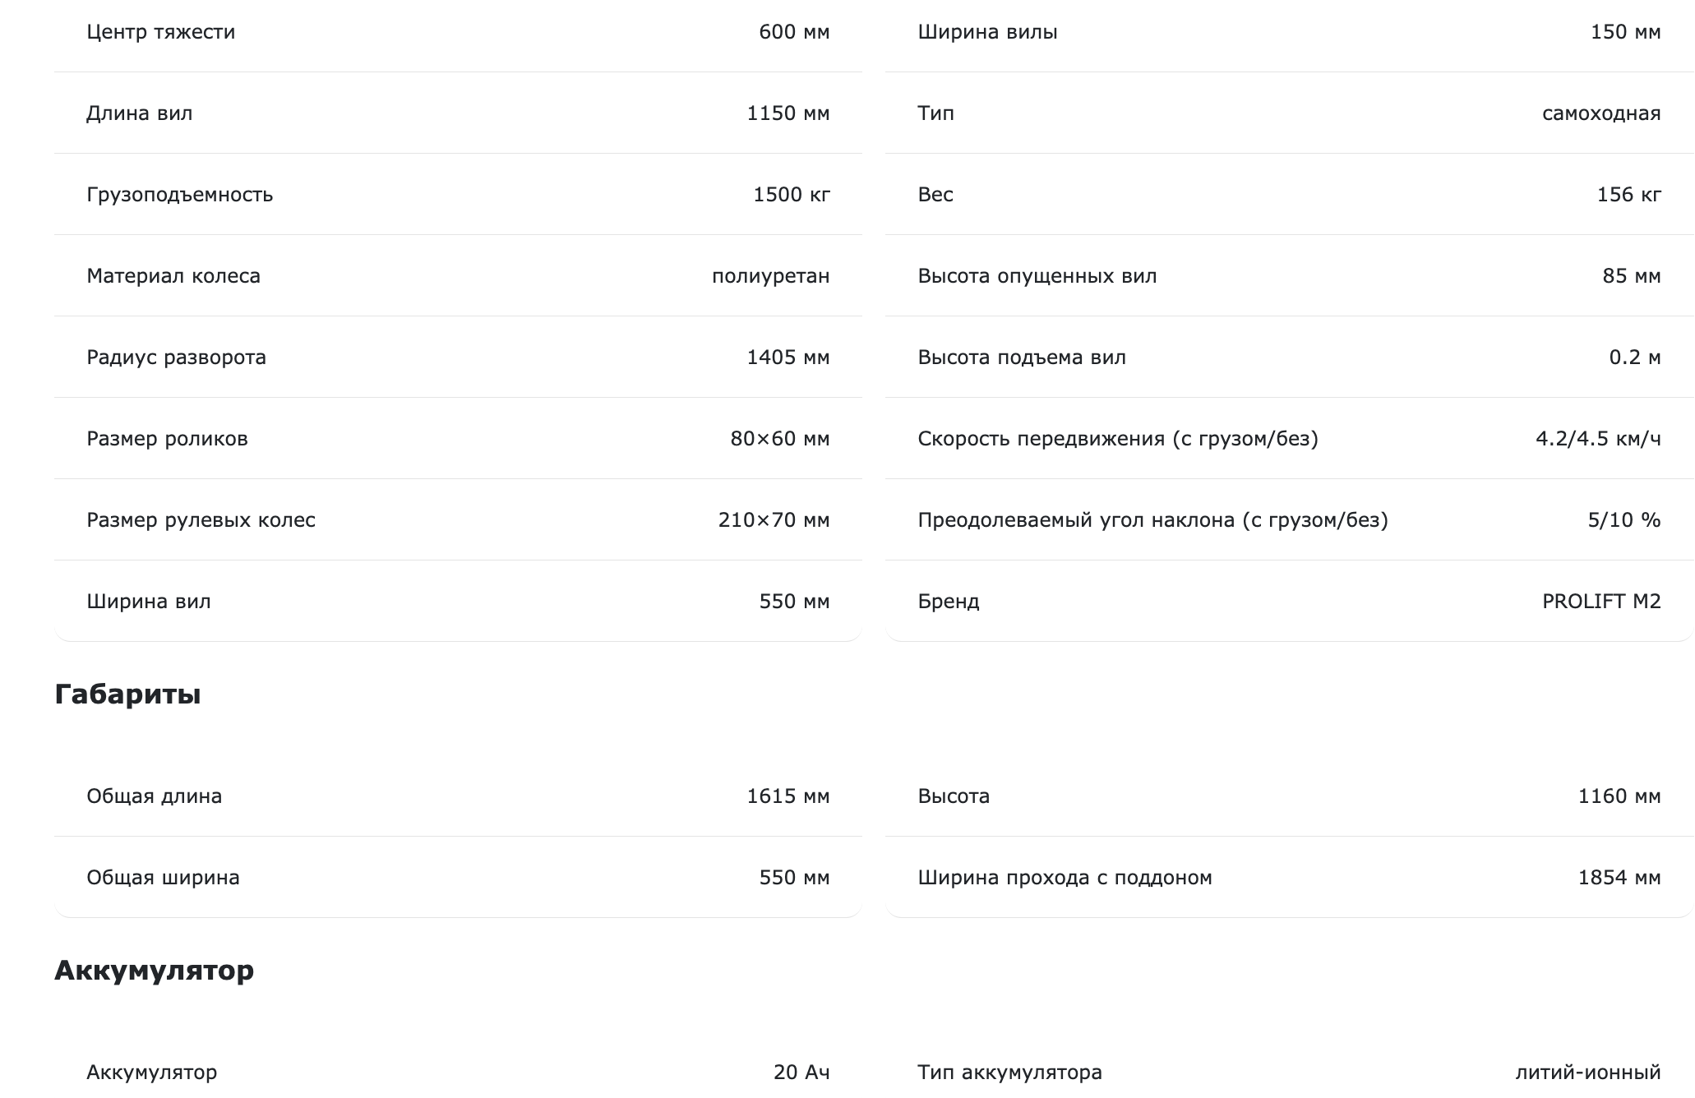Click the PROLIFT M2 brand value
Screen dimensions: 1695x1098
(1601, 602)
